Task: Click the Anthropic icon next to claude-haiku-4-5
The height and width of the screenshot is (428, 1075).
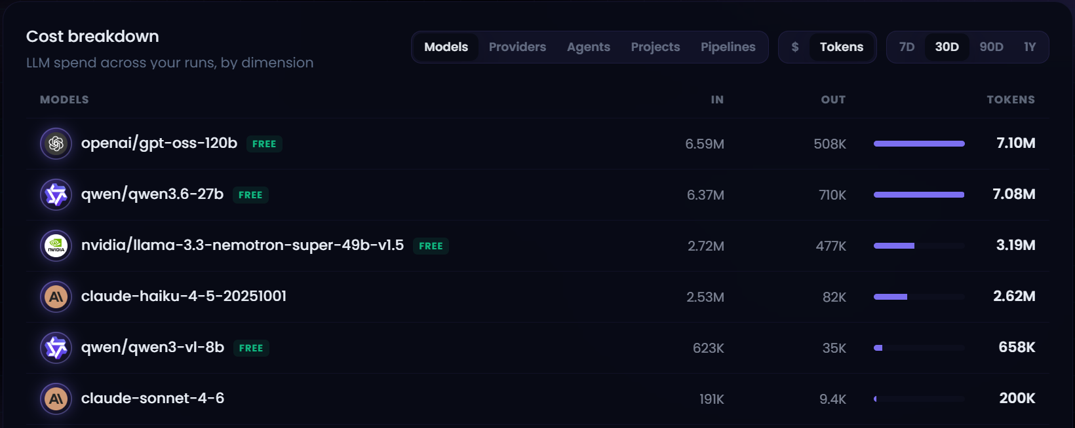Action: pyautogui.click(x=56, y=296)
